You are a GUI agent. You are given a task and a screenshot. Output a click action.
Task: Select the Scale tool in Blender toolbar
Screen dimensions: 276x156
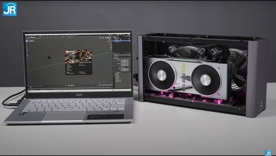pyautogui.click(x=27, y=49)
